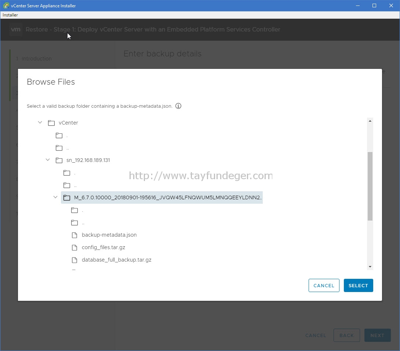The width and height of the screenshot is (400, 351).
Task: Click the file list scroll up arrow
Action: (x=370, y=121)
